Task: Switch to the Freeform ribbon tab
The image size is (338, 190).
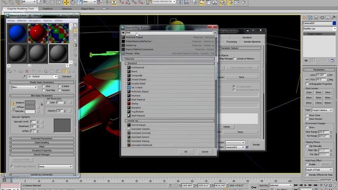Action: 48,8
